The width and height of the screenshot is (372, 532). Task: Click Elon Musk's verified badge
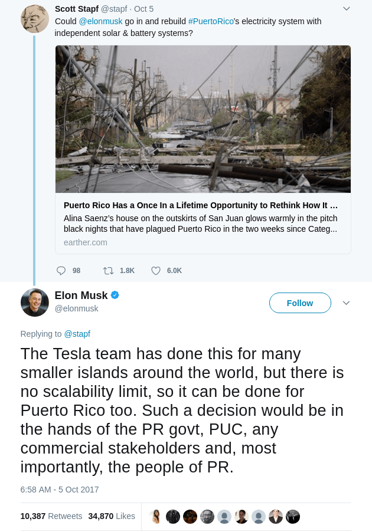(x=115, y=295)
